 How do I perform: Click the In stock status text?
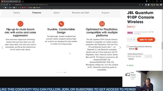pyautogui.click(x=130, y=65)
